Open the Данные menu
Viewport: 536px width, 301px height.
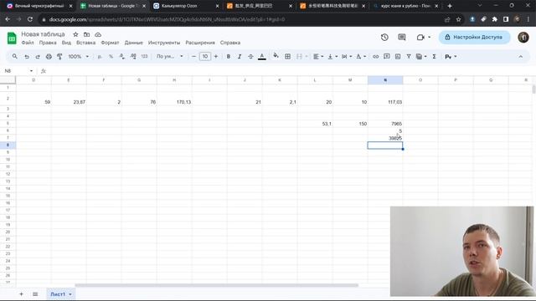[134, 43]
